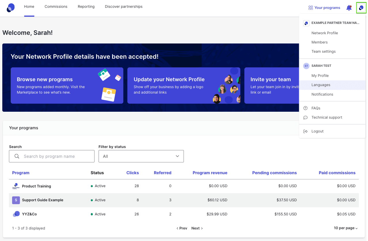Click the company logo in the top left

[10, 7]
